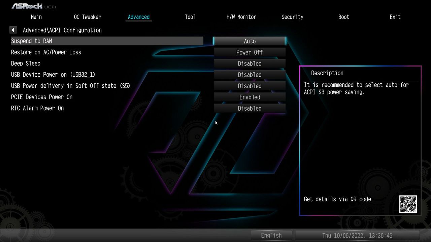
Task: Open the Suspend to RAM Auto dropdown
Action: pyautogui.click(x=250, y=41)
